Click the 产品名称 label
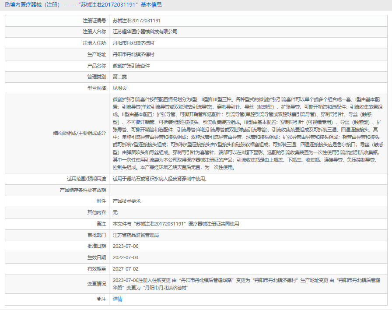Viewport: 392px width, 310px height. pos(97,66)
